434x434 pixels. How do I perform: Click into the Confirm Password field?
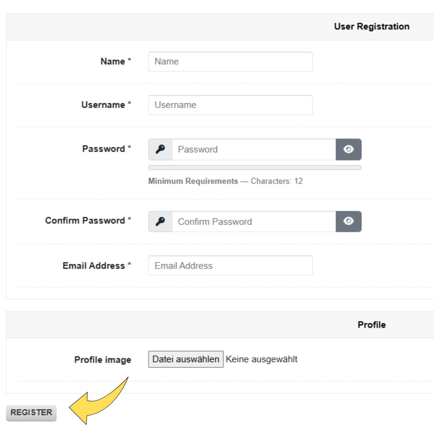coord(254,221)
